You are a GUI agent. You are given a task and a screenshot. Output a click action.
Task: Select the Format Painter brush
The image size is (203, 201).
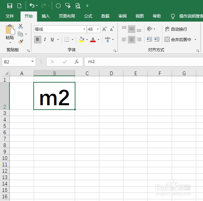[21, 42]
